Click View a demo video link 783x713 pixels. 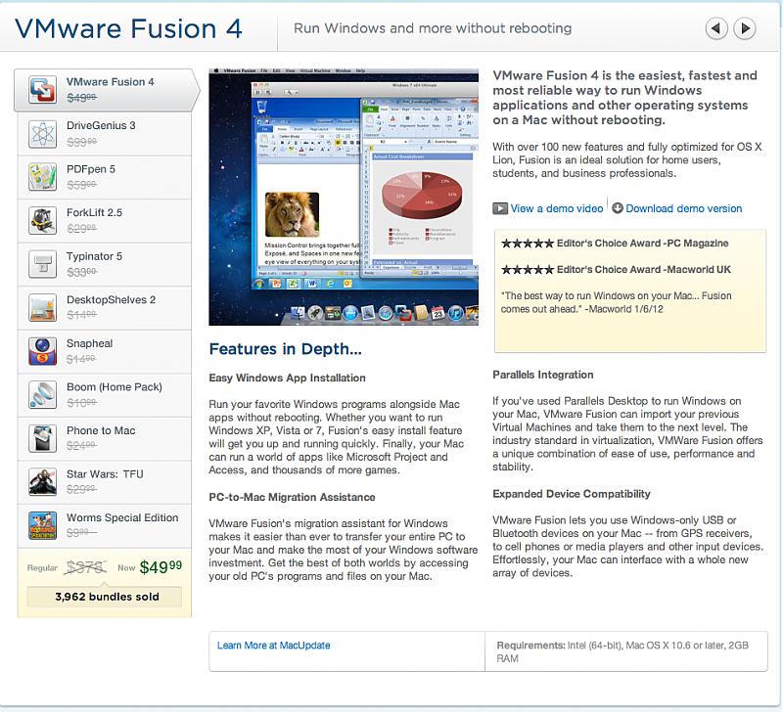click(556, 208)
